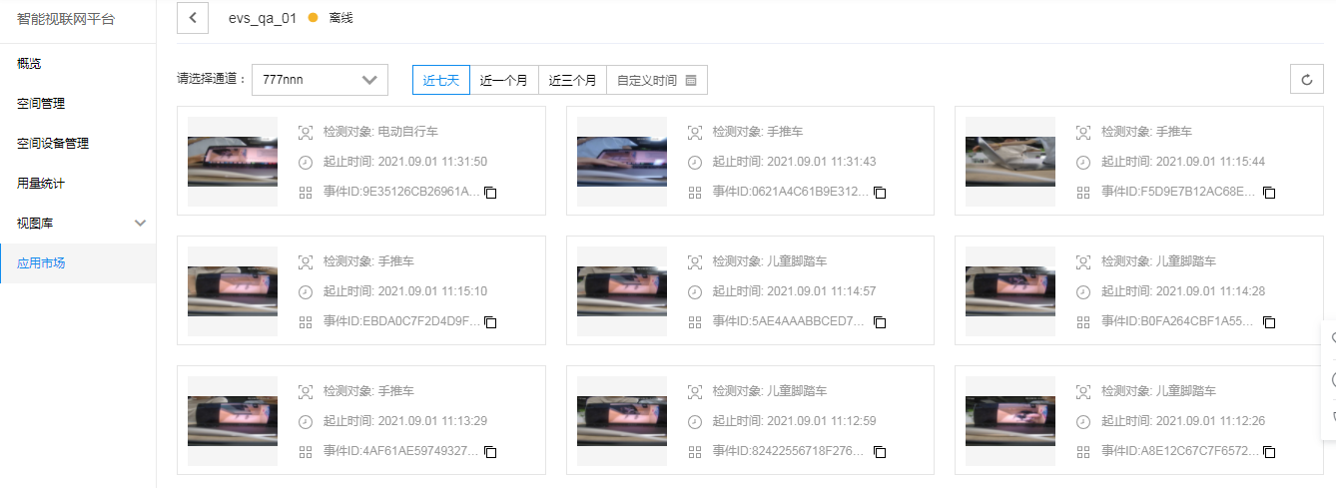Refresh the event list
Screen dimensions: 1336x488
coord(1306,80)
